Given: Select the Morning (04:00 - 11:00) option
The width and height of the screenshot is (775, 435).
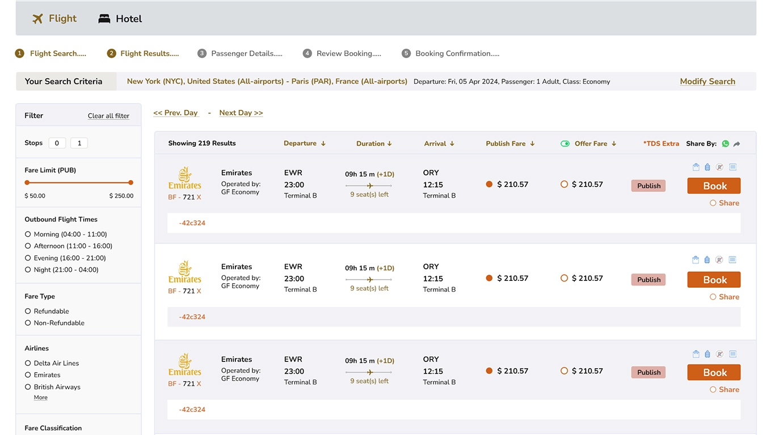Looking at the screenshot, I should (x=28, y=234).
